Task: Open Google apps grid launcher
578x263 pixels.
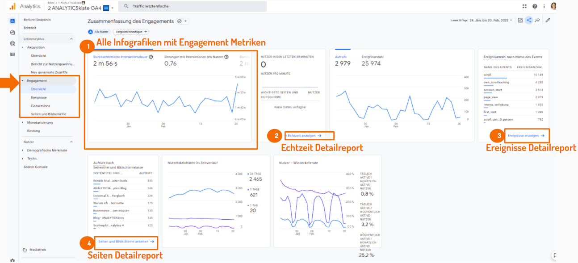Action: tap(524, 6)
